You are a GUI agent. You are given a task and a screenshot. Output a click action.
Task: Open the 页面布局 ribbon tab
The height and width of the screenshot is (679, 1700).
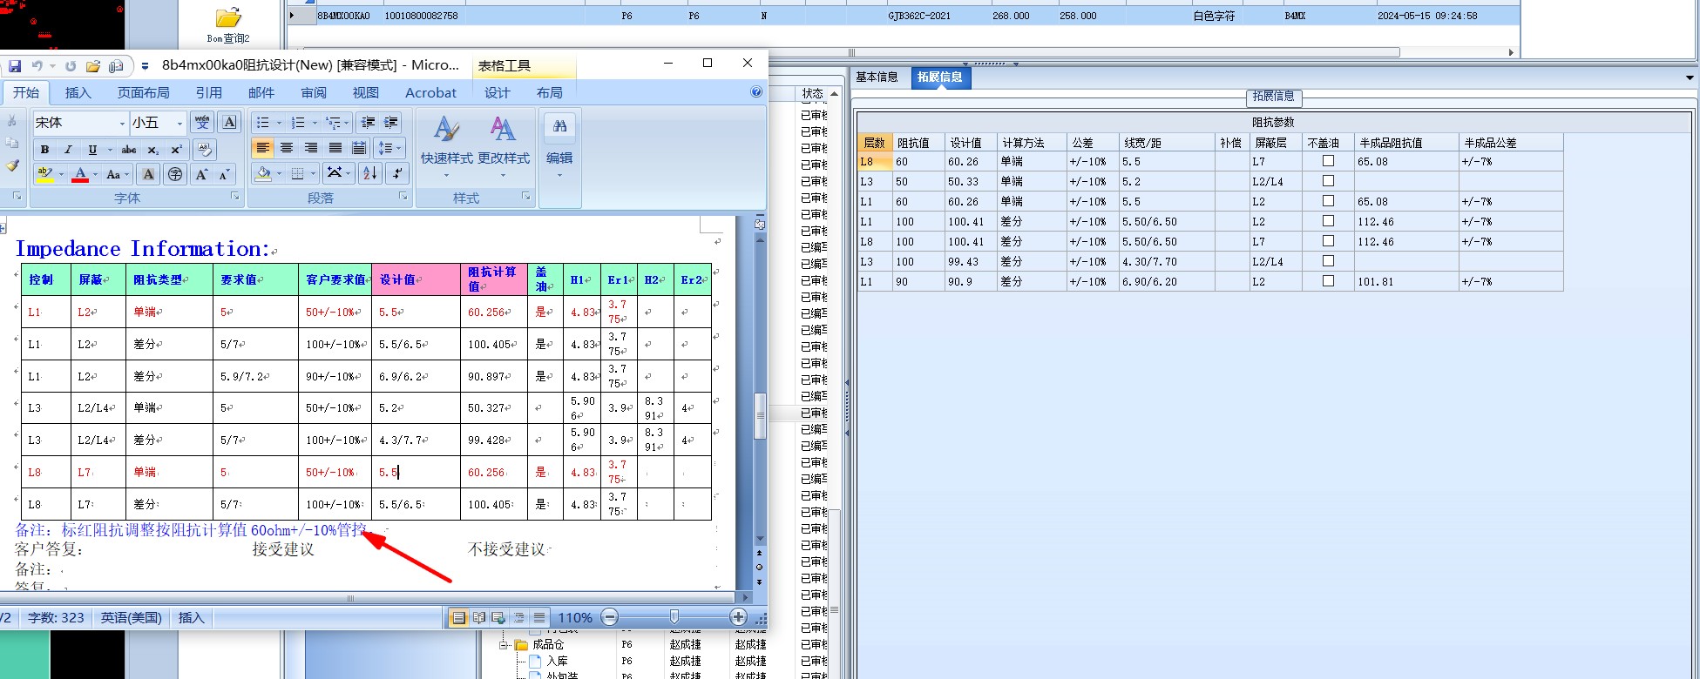[x=144, y=92]
